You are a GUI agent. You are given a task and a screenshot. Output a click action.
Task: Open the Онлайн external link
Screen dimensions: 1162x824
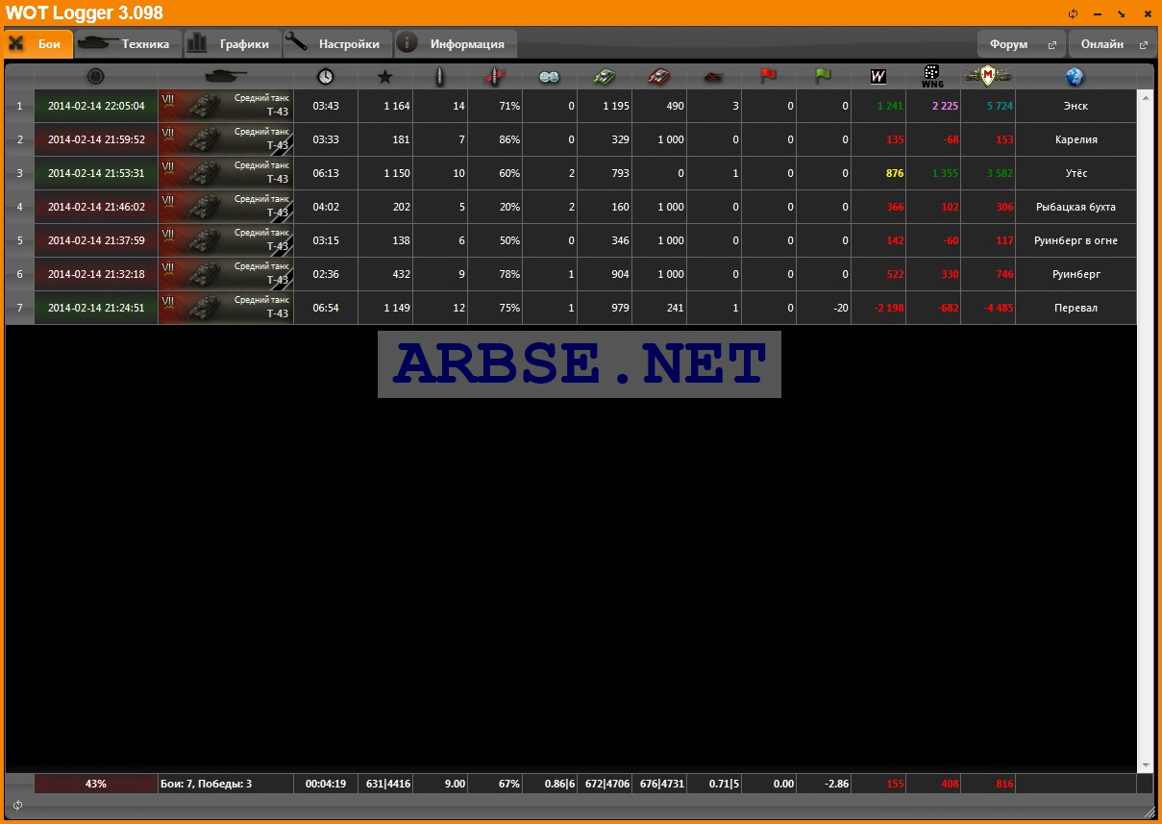pyautogui.click(x=1113, y=44)
